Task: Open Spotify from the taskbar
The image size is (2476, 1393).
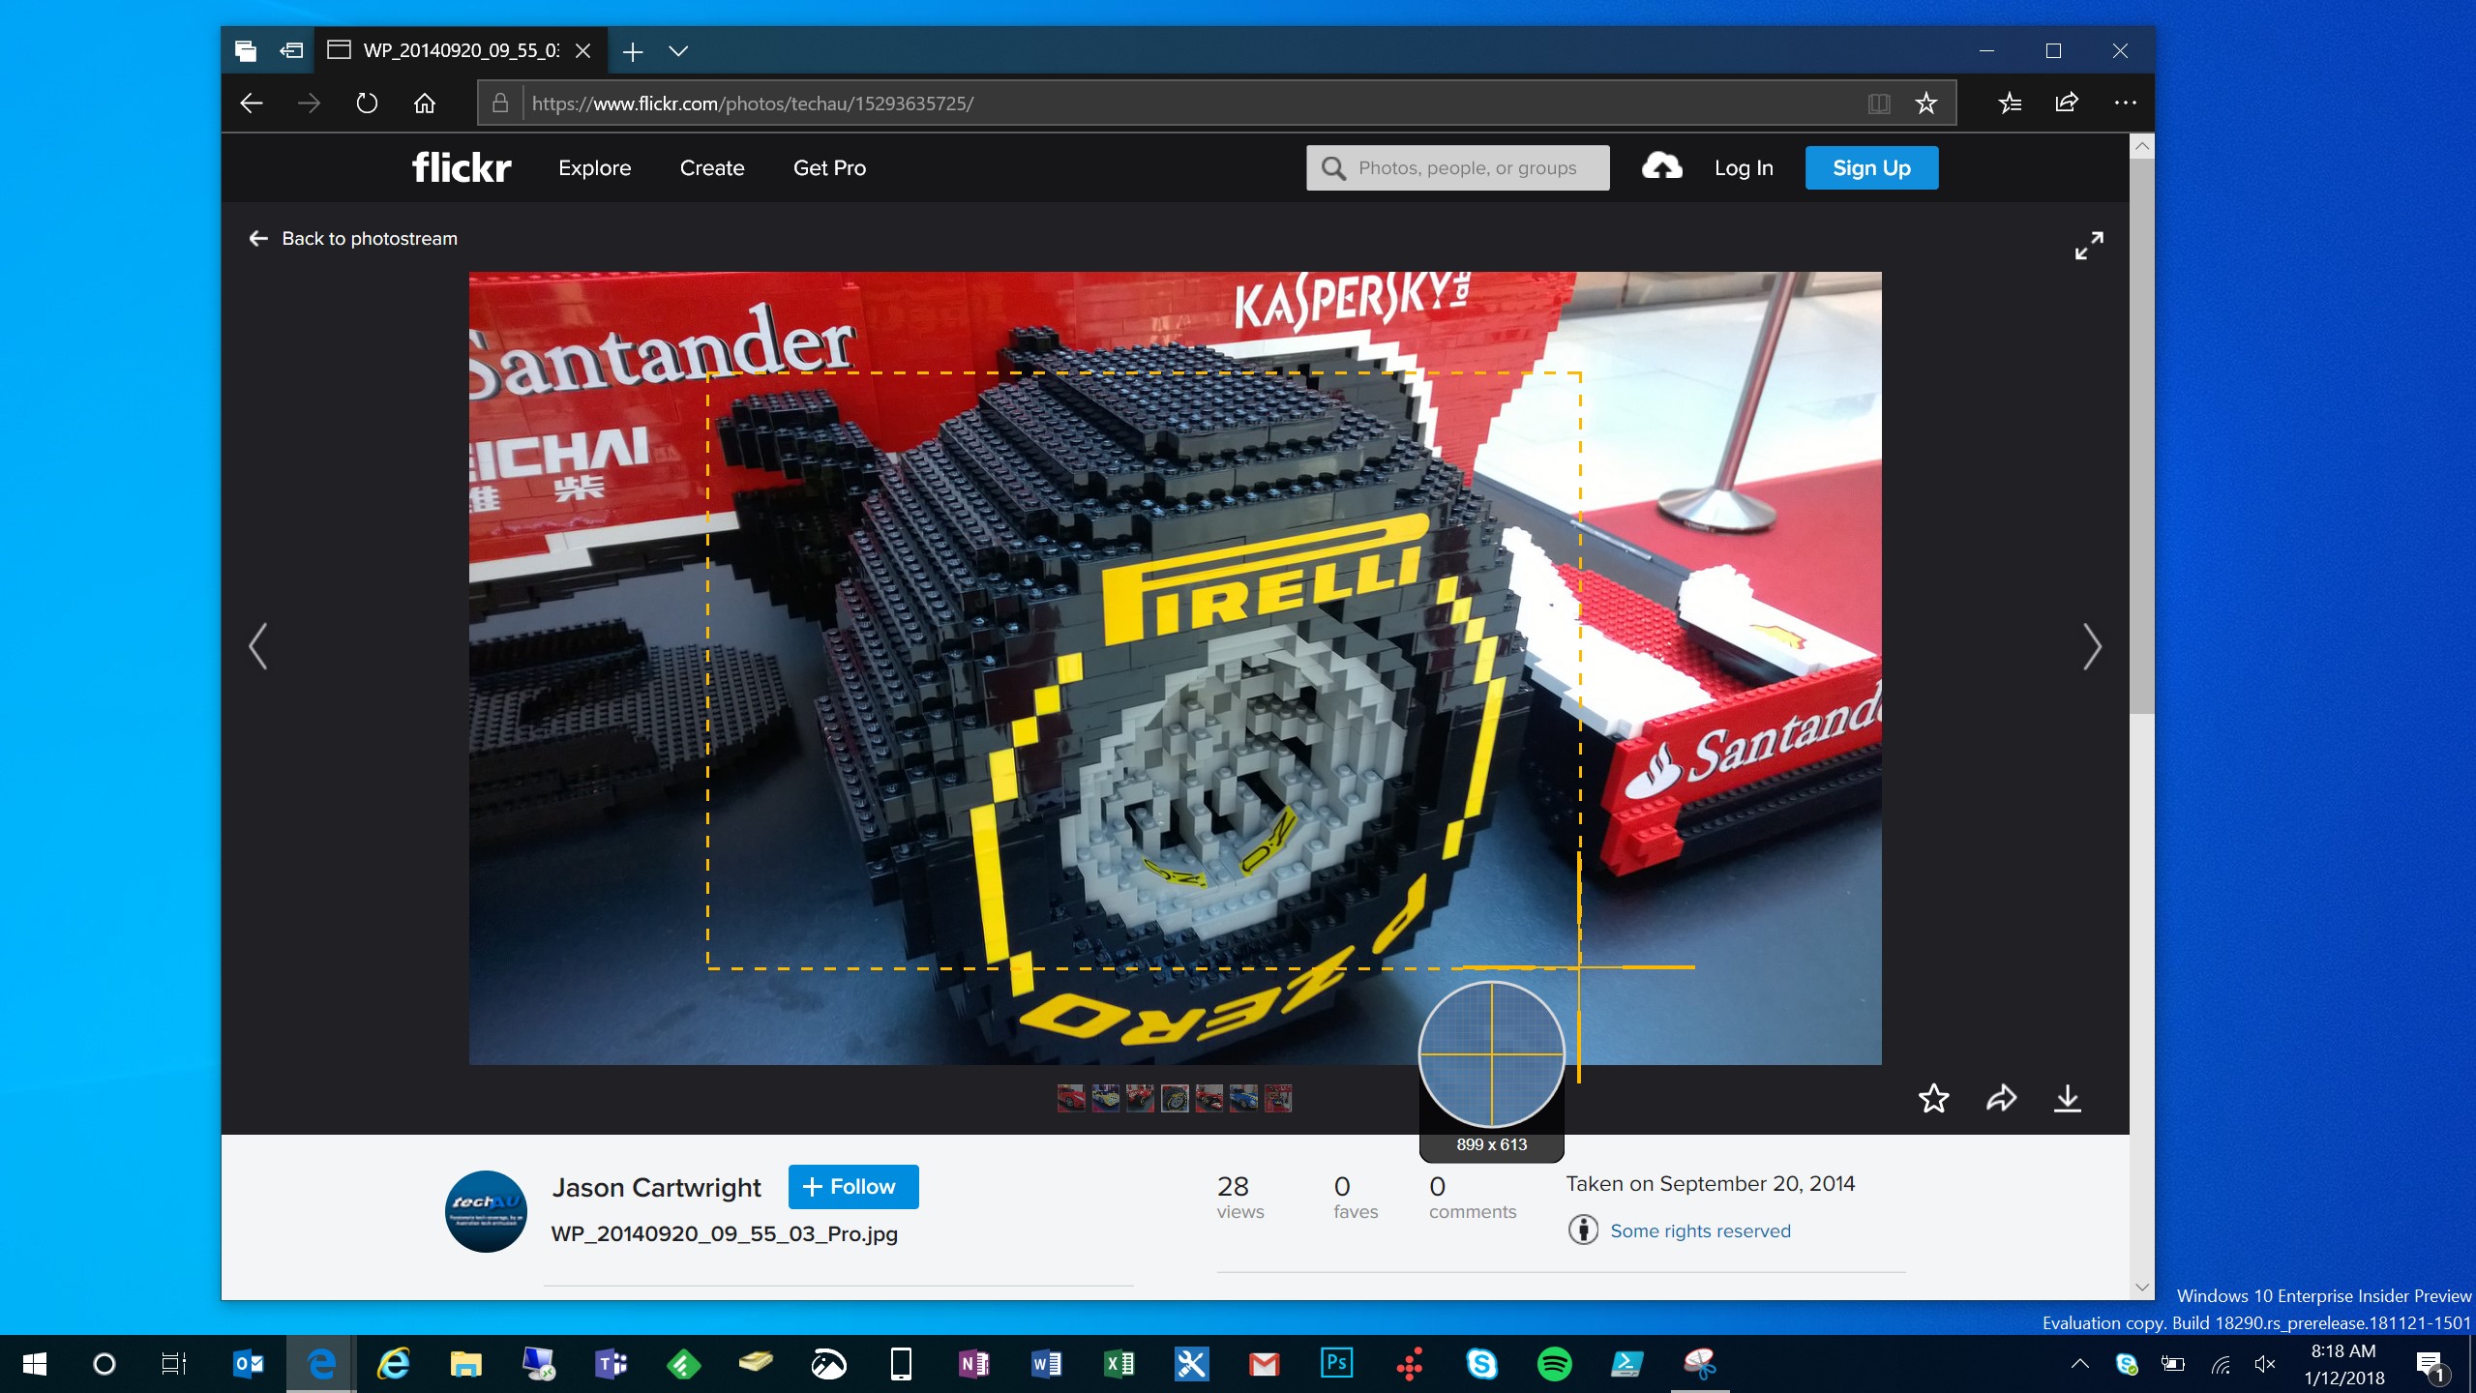Action: (x=1553, y=1364)
